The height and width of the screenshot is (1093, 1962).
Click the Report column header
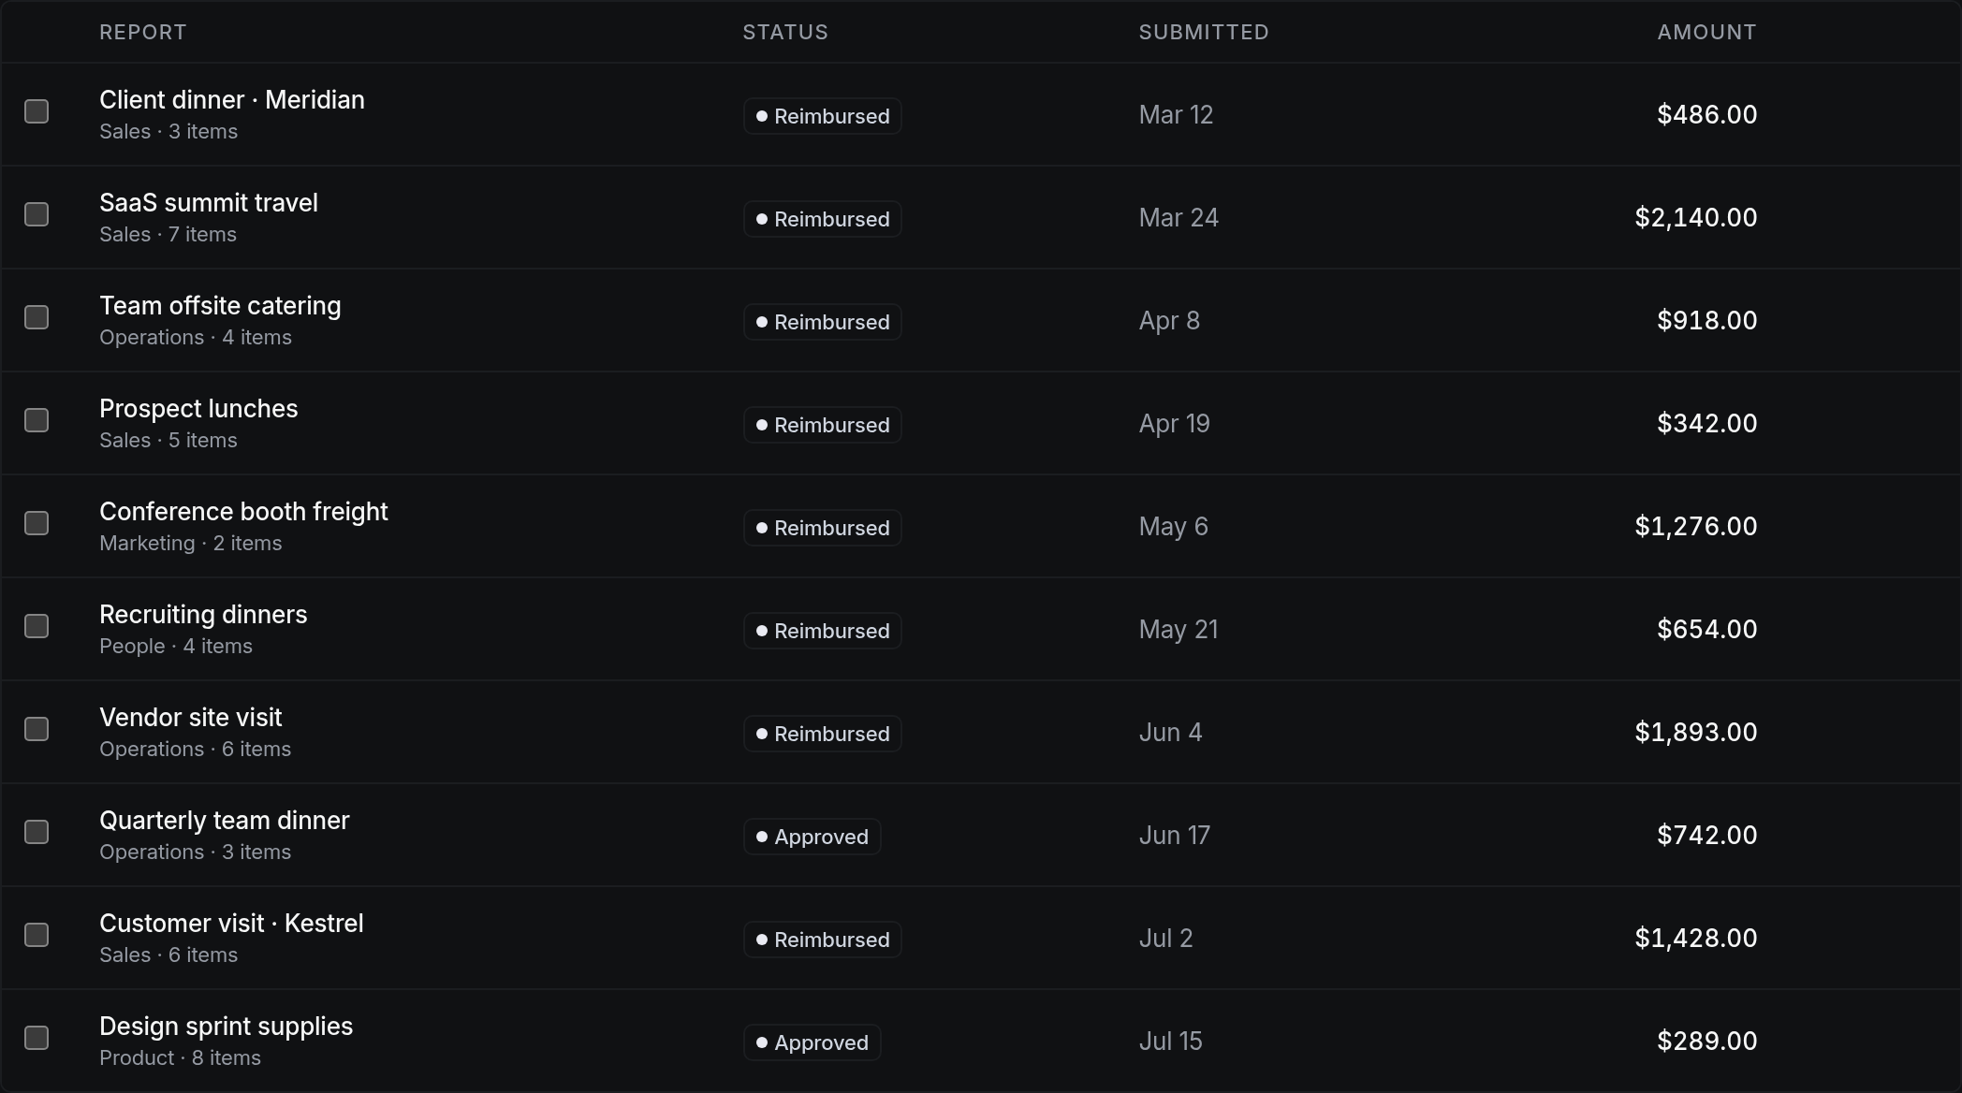(143, 32)
